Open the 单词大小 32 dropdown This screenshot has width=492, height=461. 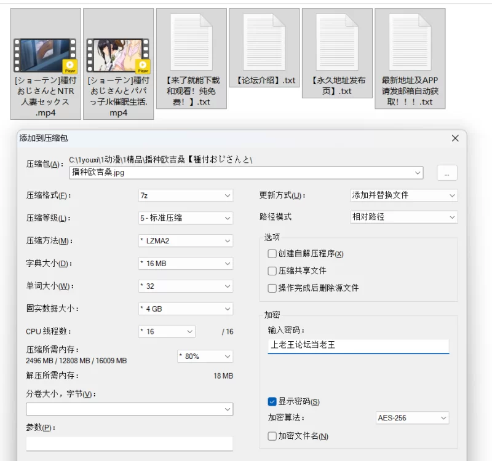coord(186,286)
